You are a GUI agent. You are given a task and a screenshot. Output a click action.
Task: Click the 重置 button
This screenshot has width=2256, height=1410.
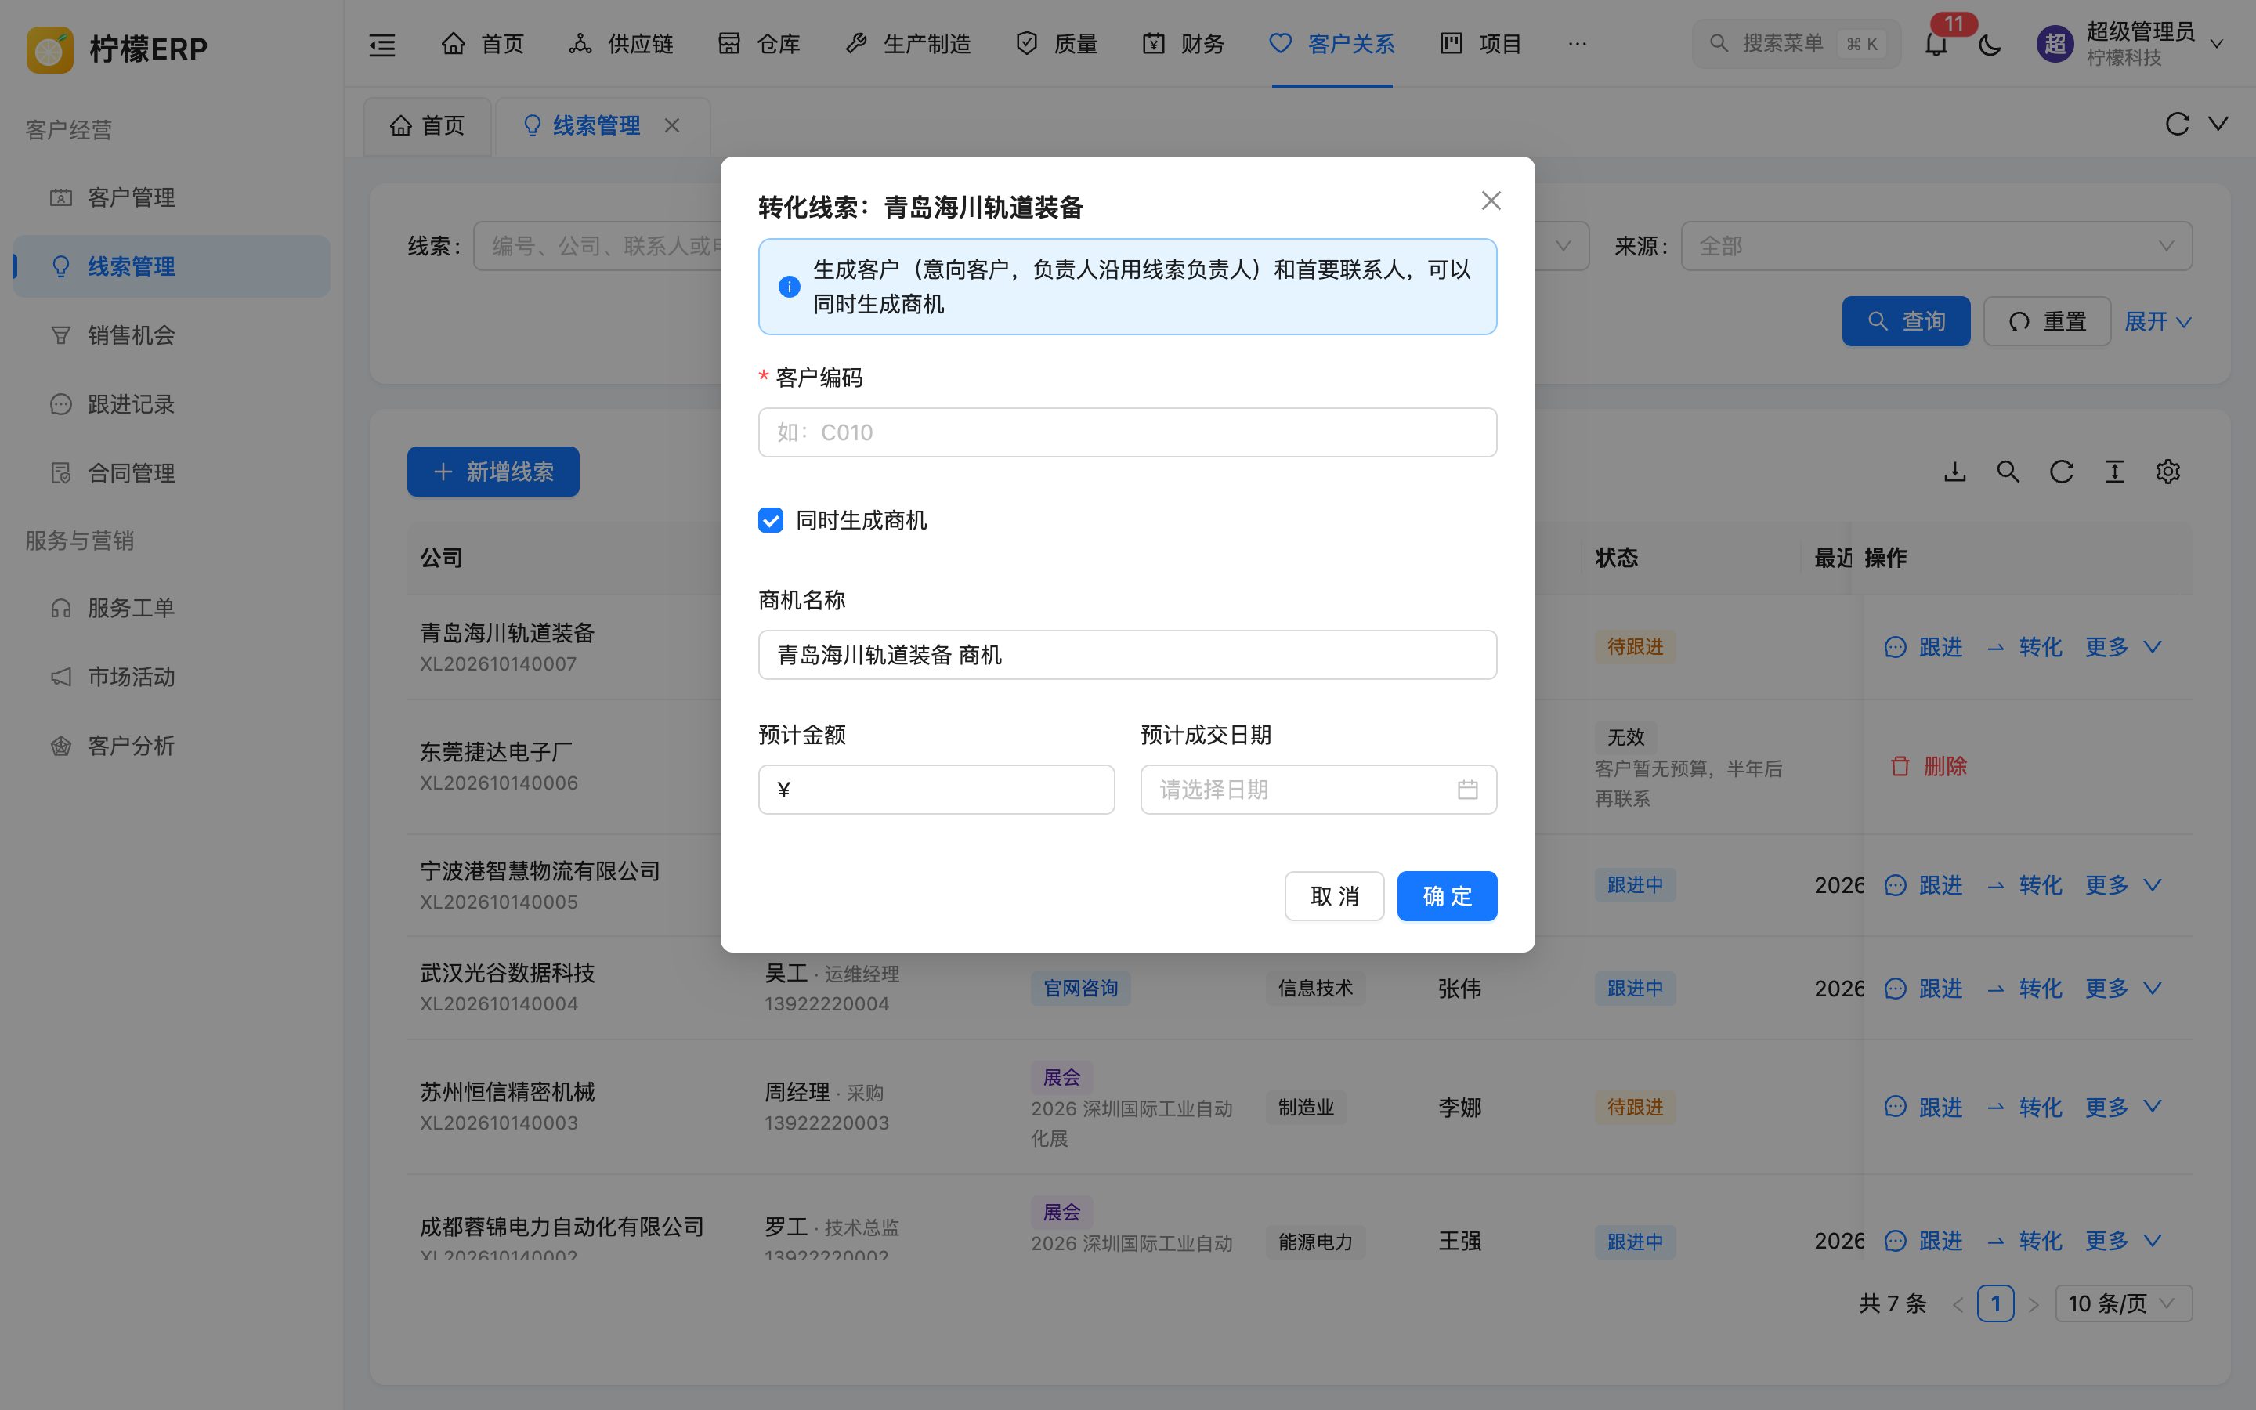[2047, 322]
